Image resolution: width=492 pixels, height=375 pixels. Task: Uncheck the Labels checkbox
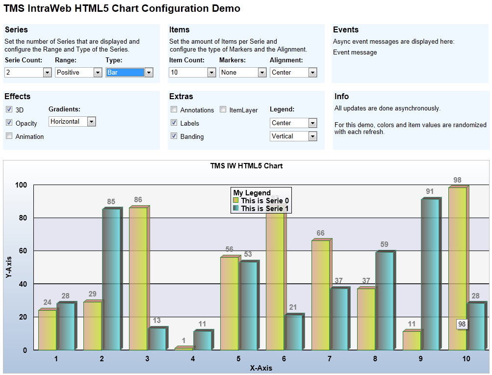174,123
